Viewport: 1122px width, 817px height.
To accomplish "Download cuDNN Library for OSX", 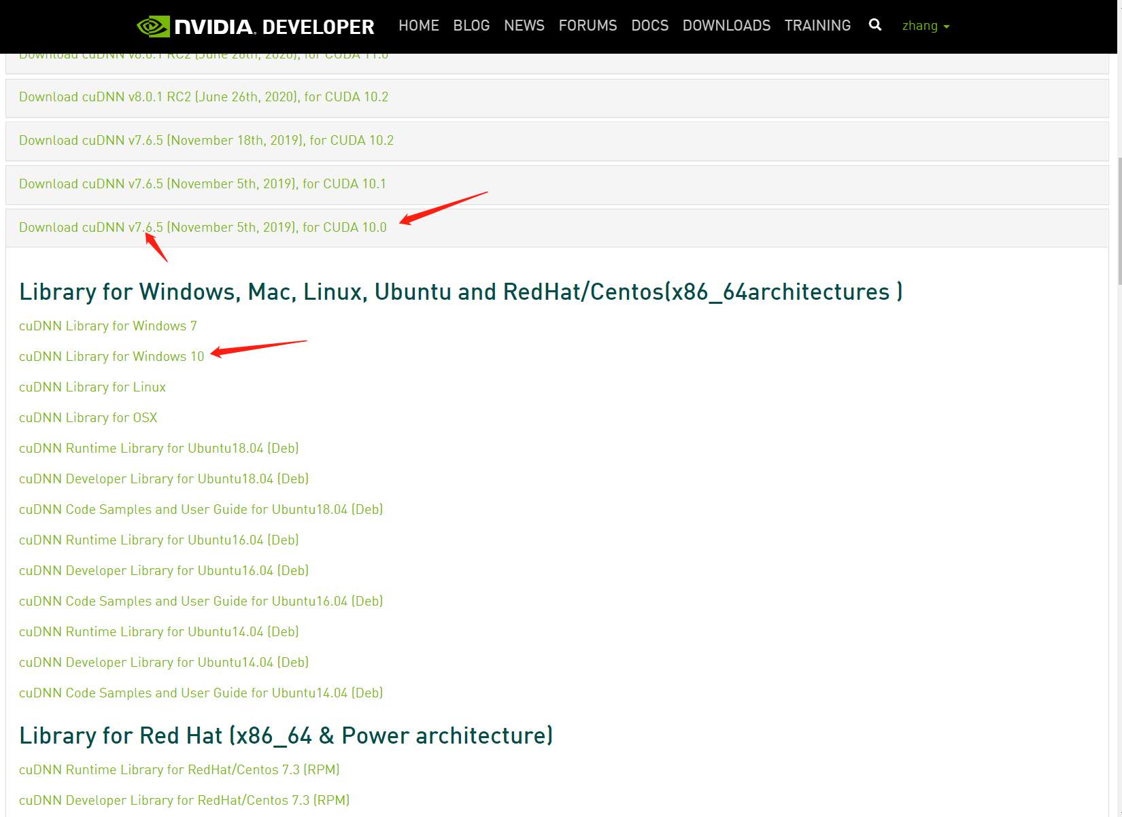I will [x=88, y=418].
